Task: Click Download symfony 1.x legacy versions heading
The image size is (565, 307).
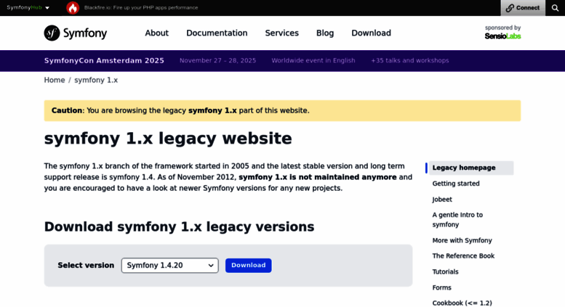Action: point(179,227)
